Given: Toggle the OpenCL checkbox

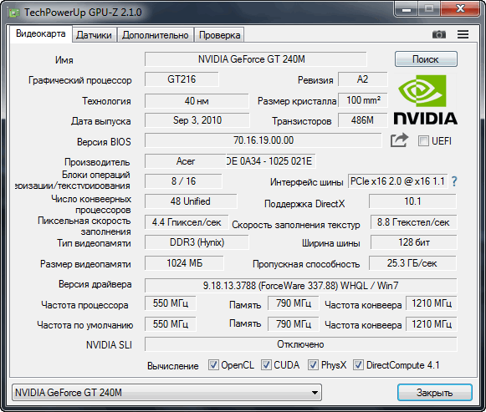Looking at the screenshot, I should coord(213,365).
